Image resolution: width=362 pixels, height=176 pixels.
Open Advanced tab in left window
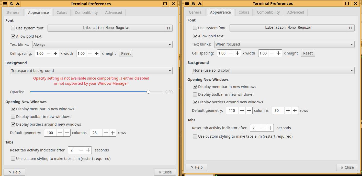pyautogui.click(x=114, y=13)
